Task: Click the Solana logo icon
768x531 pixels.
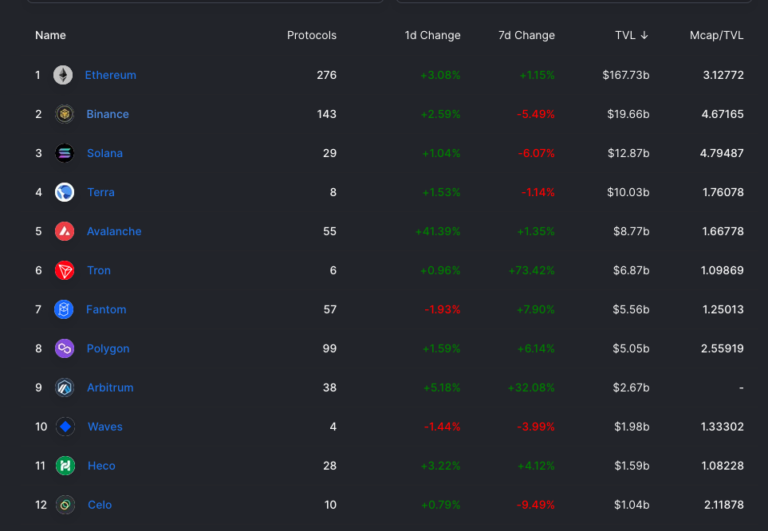Action: click(x=64, y=153)
